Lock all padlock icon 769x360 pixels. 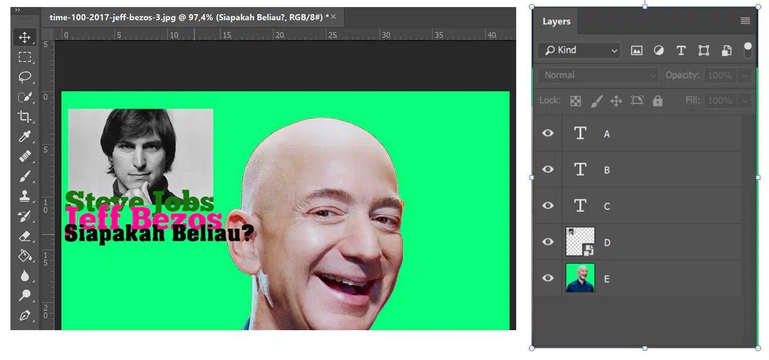pyautogui.click(x=658, y=101)
